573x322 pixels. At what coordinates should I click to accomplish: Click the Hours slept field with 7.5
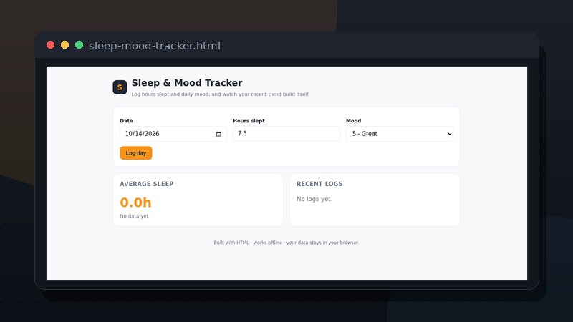[286, 133]
